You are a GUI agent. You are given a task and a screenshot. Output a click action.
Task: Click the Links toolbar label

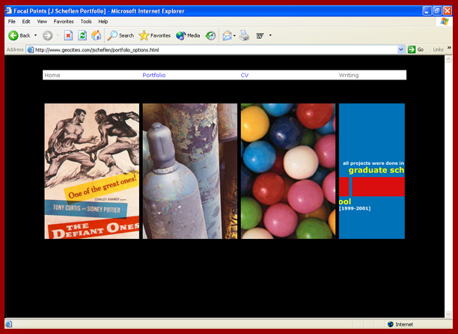coord(438,49)
